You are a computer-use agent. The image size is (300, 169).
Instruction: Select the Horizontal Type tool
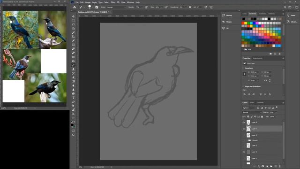pyautogui.click(x=73, y=98)
